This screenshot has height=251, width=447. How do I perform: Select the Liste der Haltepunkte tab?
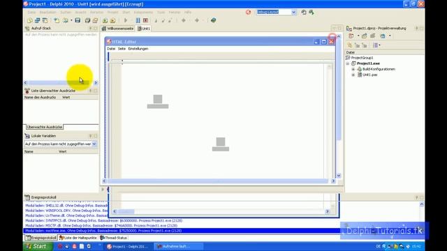pyautogui.click(x=78, y=238)
